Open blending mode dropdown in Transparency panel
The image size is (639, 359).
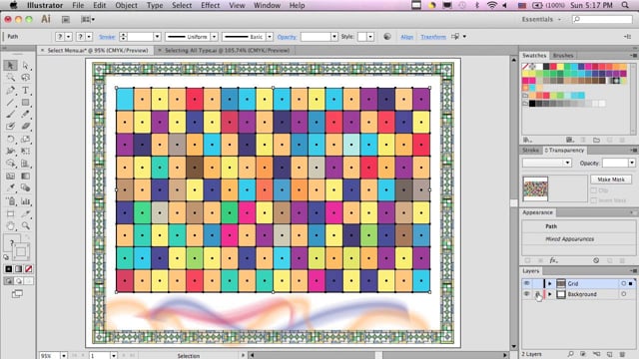click(547, 163)
